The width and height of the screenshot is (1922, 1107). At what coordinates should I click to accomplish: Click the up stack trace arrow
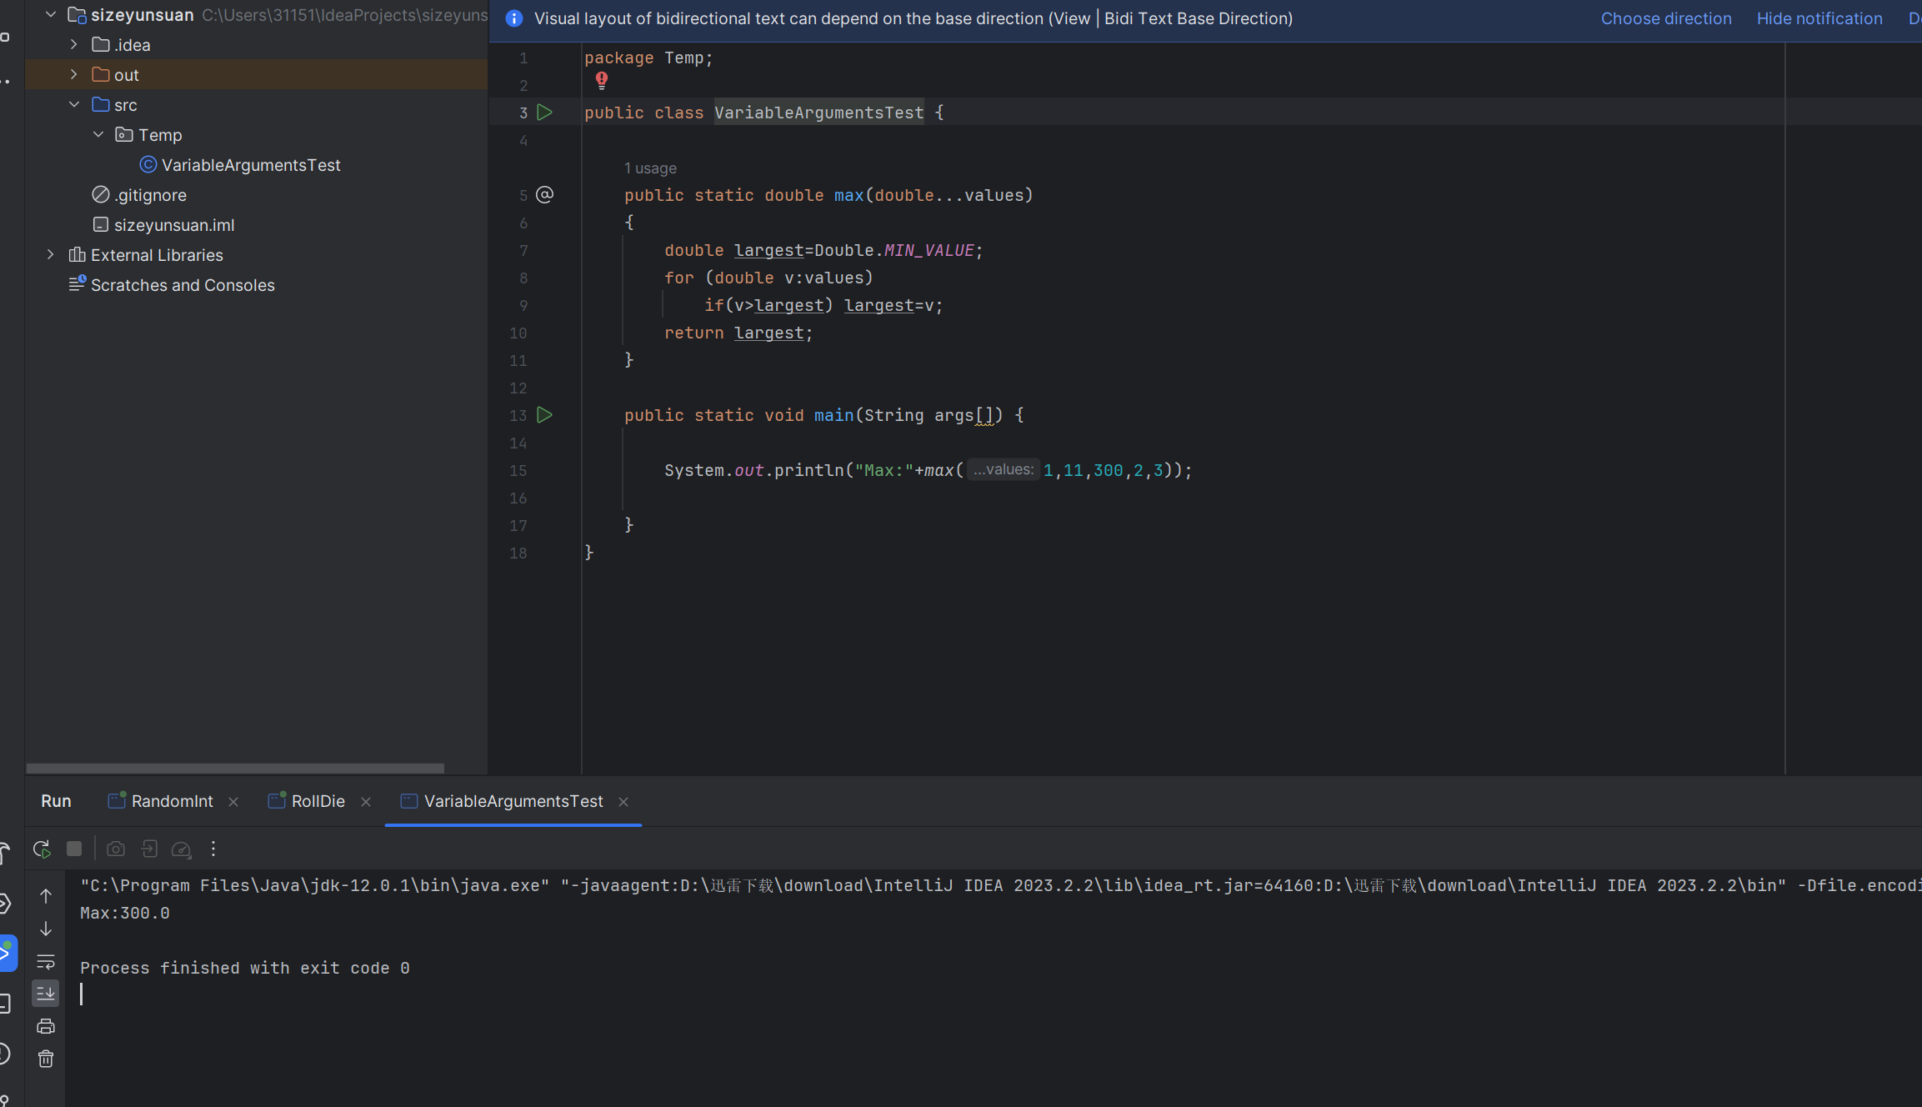click(46, 896)
